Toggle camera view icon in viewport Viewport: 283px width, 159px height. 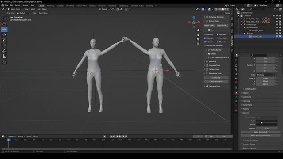(x=198, y=39)
